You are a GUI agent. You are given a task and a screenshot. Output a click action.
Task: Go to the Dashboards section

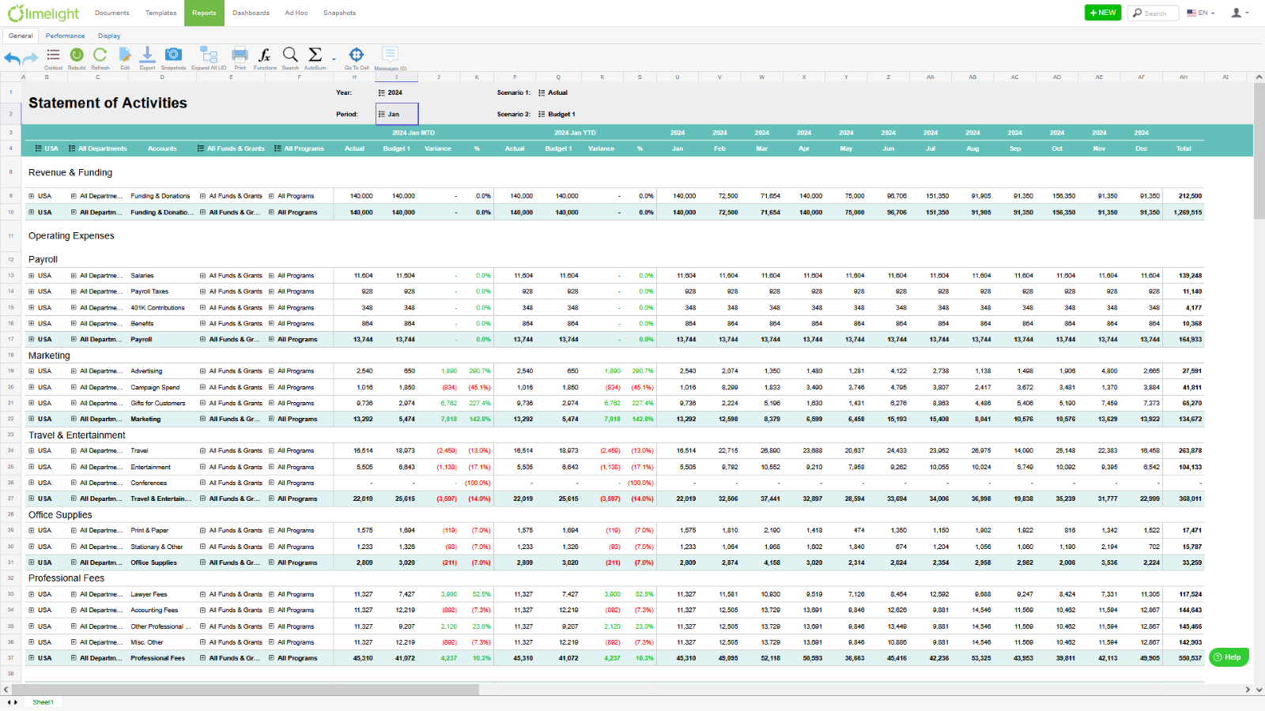click(251, 13)
